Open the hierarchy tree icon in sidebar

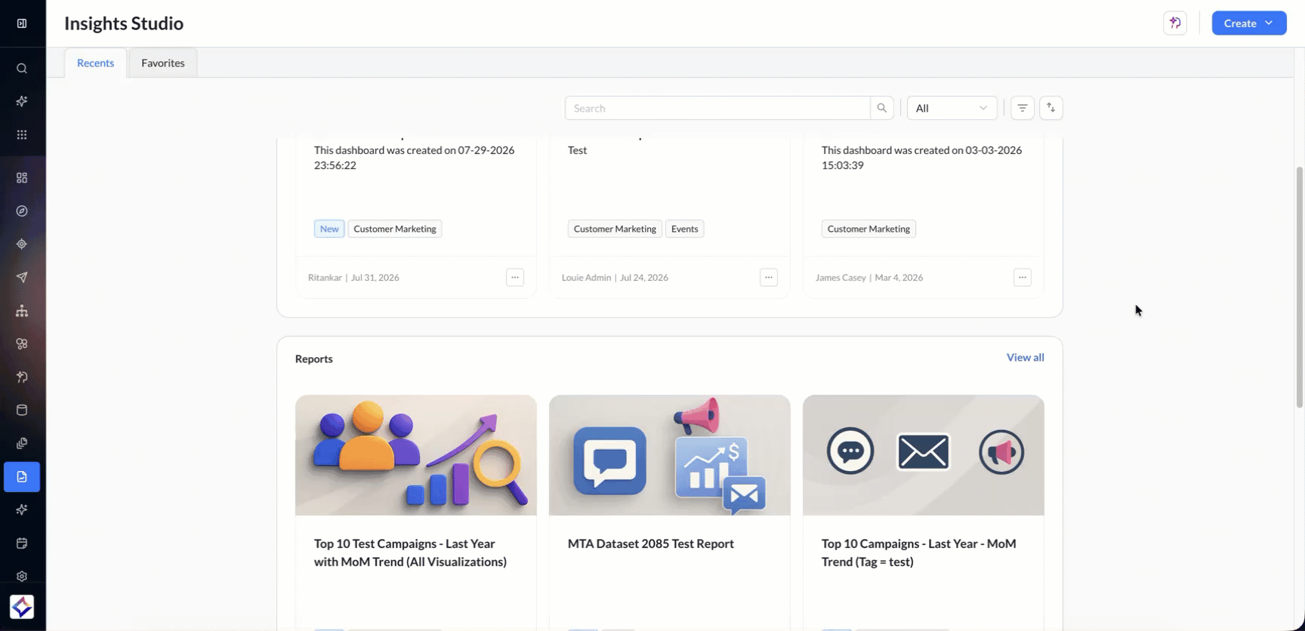tap(22, 311)
